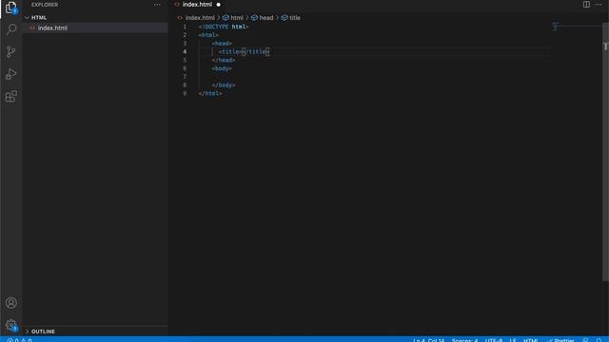The image size is (609, 342).
Task: Open index.html in the Explorer tree
Action: coord(95,28)
